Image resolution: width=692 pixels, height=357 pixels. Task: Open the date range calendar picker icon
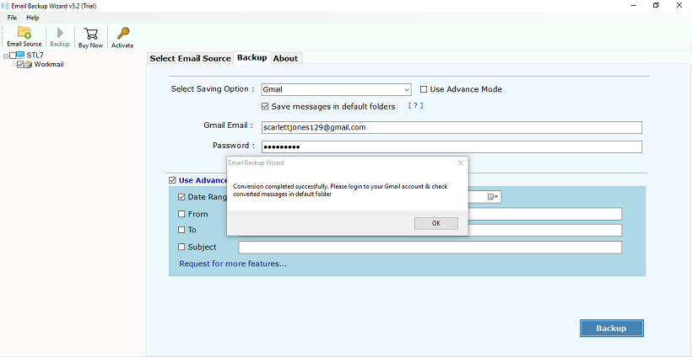[x=490, y=197]
